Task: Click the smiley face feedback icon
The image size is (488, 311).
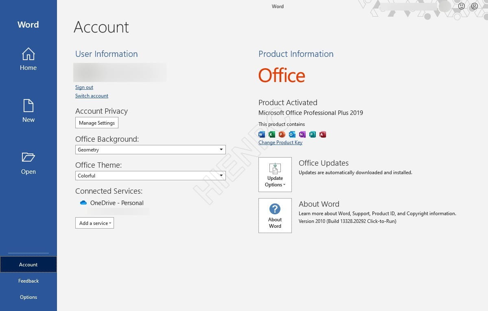Action: (462, 6)
